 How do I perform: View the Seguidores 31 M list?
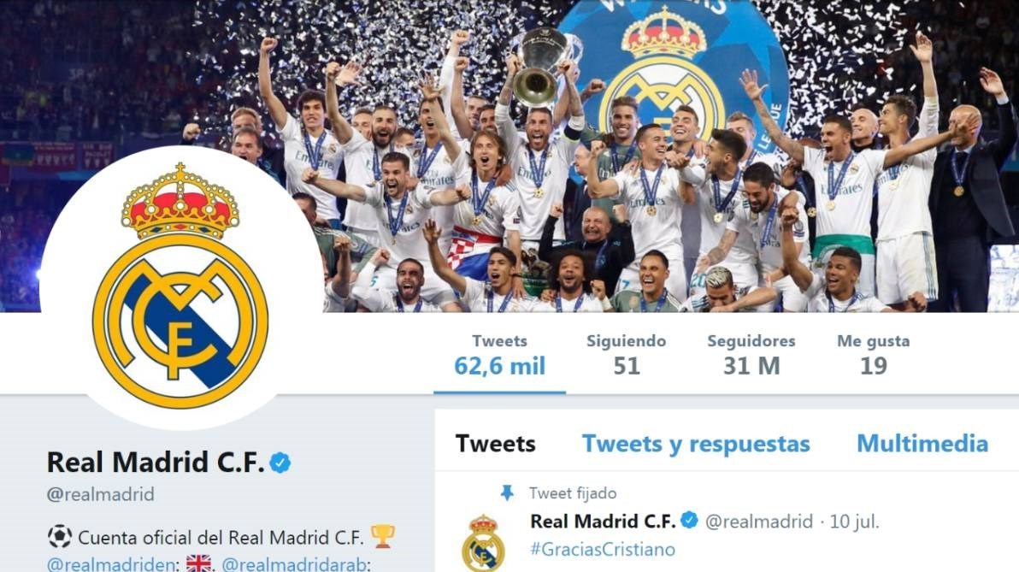tap(751, 355)
